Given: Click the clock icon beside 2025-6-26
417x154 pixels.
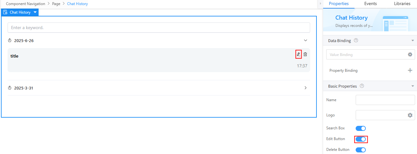Looking at the screenshot, I should click(x=9, y=40).
